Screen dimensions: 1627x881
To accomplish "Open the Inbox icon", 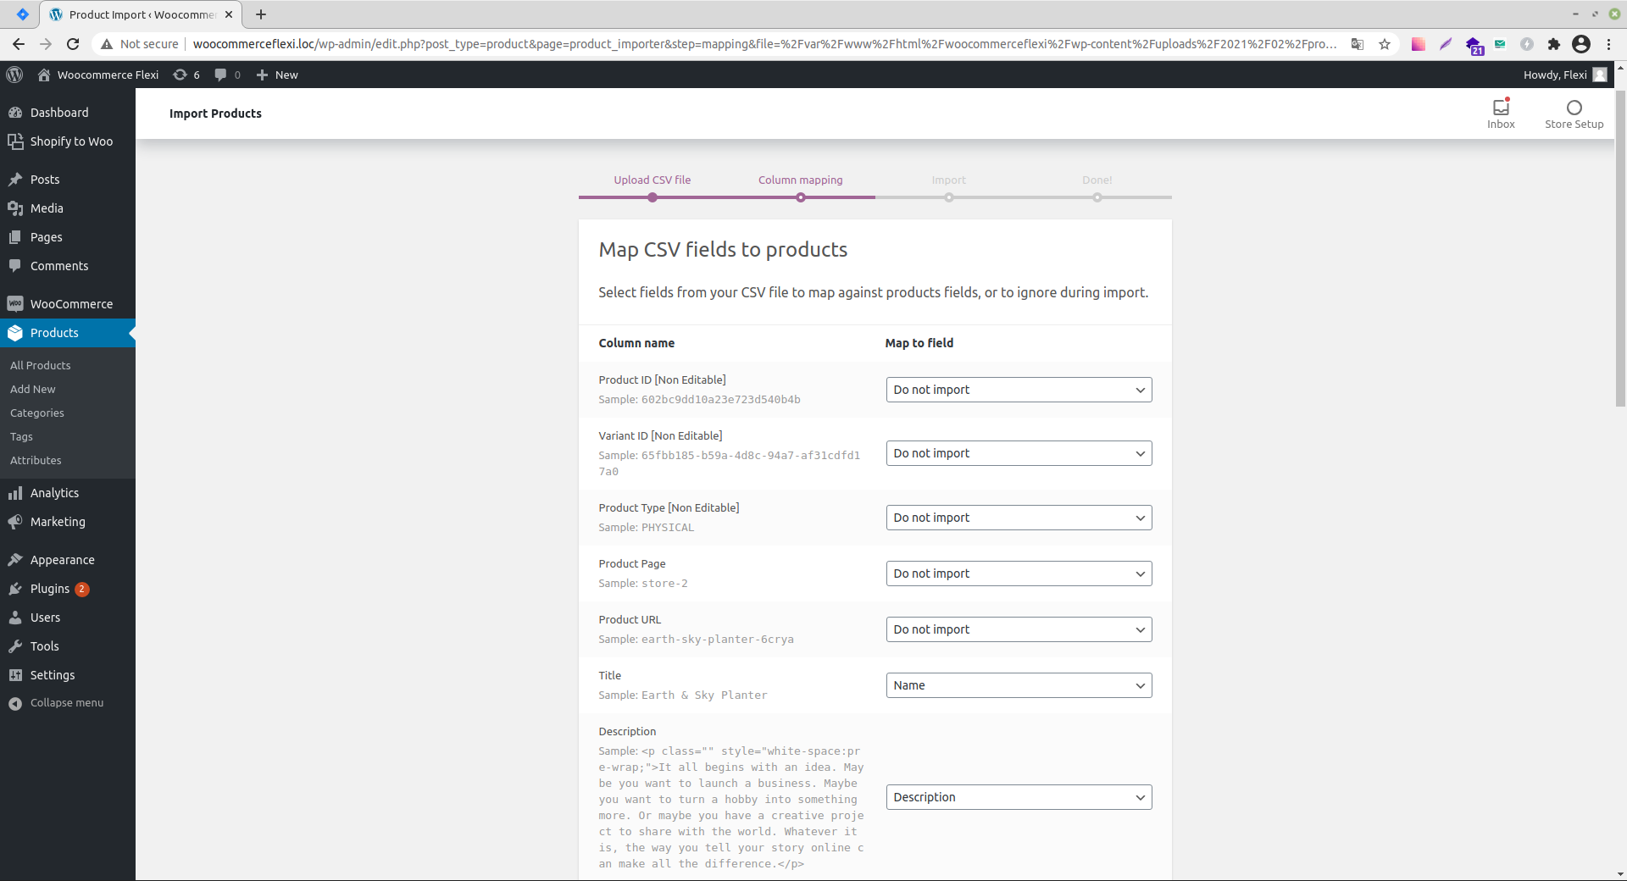I will click(1501, 108).
